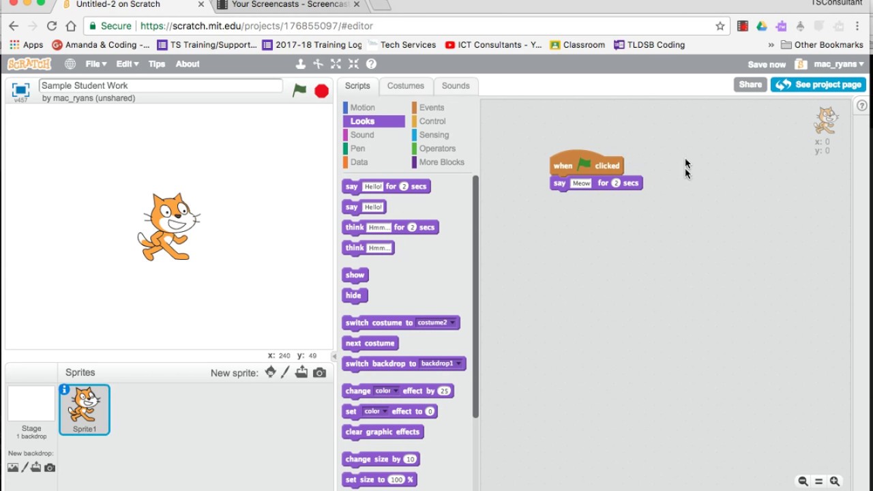Select the Block help question tool
The image size is (873, 491).
[x=371, y=64]
